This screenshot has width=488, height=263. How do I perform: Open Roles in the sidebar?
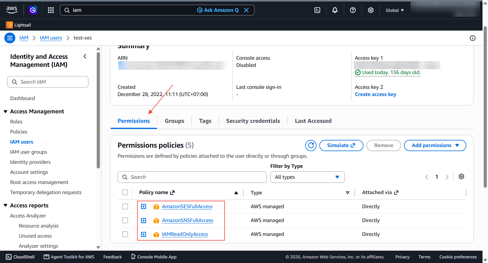[x=16, y=122]
